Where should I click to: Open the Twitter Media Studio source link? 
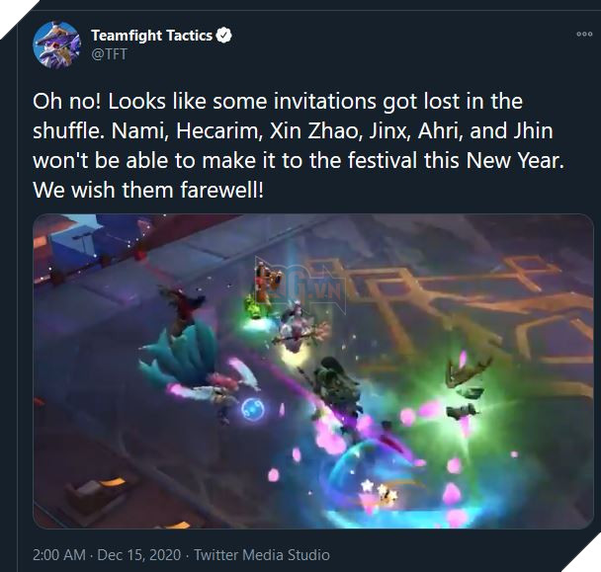click(x=262, y=555)
